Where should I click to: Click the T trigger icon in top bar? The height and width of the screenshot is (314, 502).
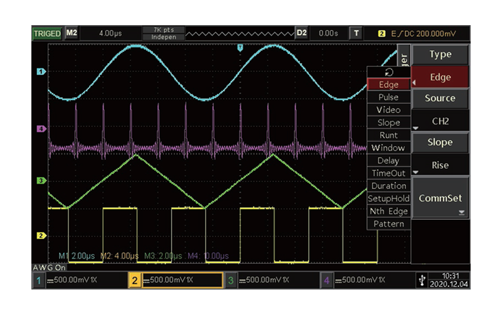click(356, 33)
